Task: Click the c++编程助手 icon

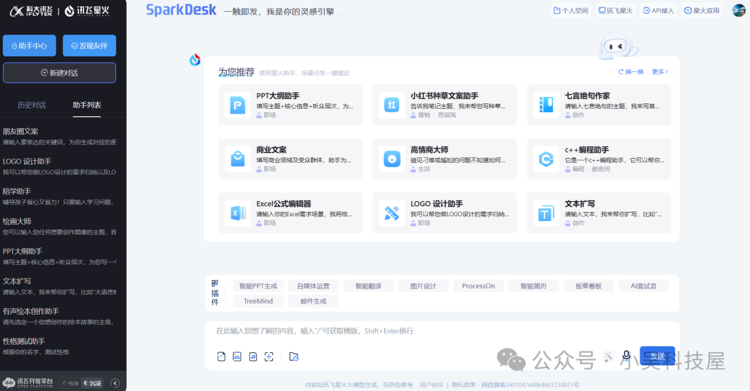Action: coord(547,159)
